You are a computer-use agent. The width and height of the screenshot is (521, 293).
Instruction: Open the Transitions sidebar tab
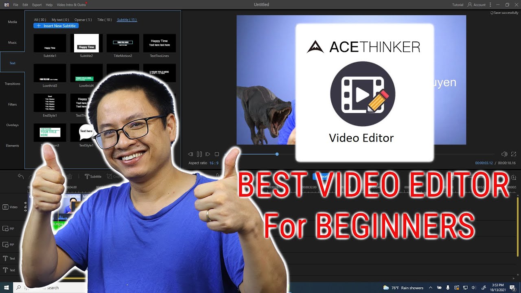coord(12,84)
